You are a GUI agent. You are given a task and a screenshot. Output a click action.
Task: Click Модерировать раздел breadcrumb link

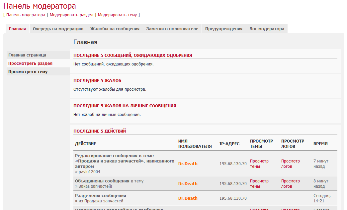point(71,15)
